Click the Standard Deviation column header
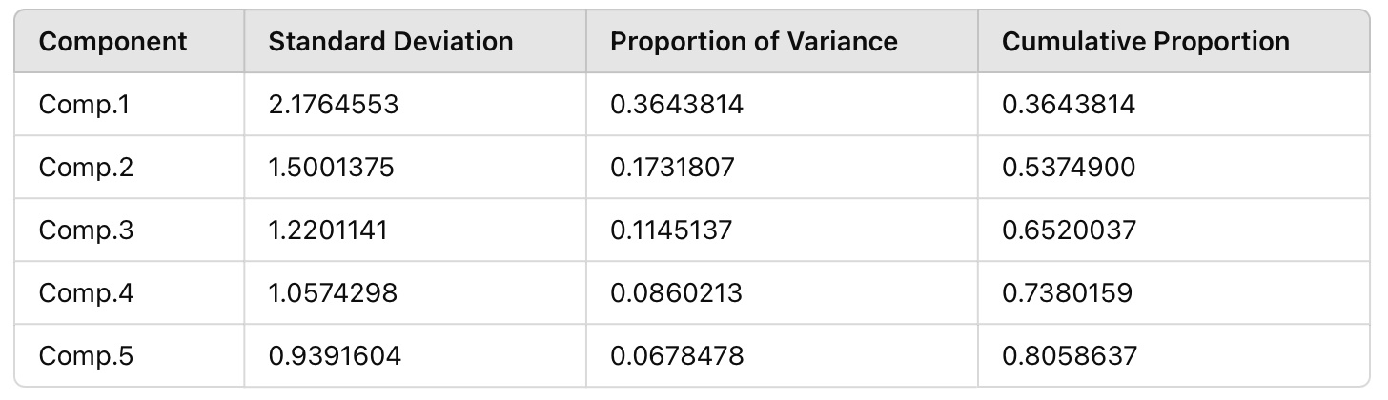Viewport: 1388px width, 400px height. [391, 42]
